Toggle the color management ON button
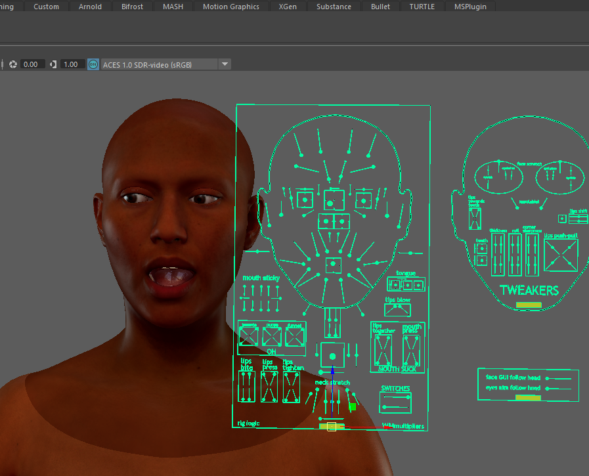Image resolution: width=589 pixels, height=476 pixels. tap(93, 64)
